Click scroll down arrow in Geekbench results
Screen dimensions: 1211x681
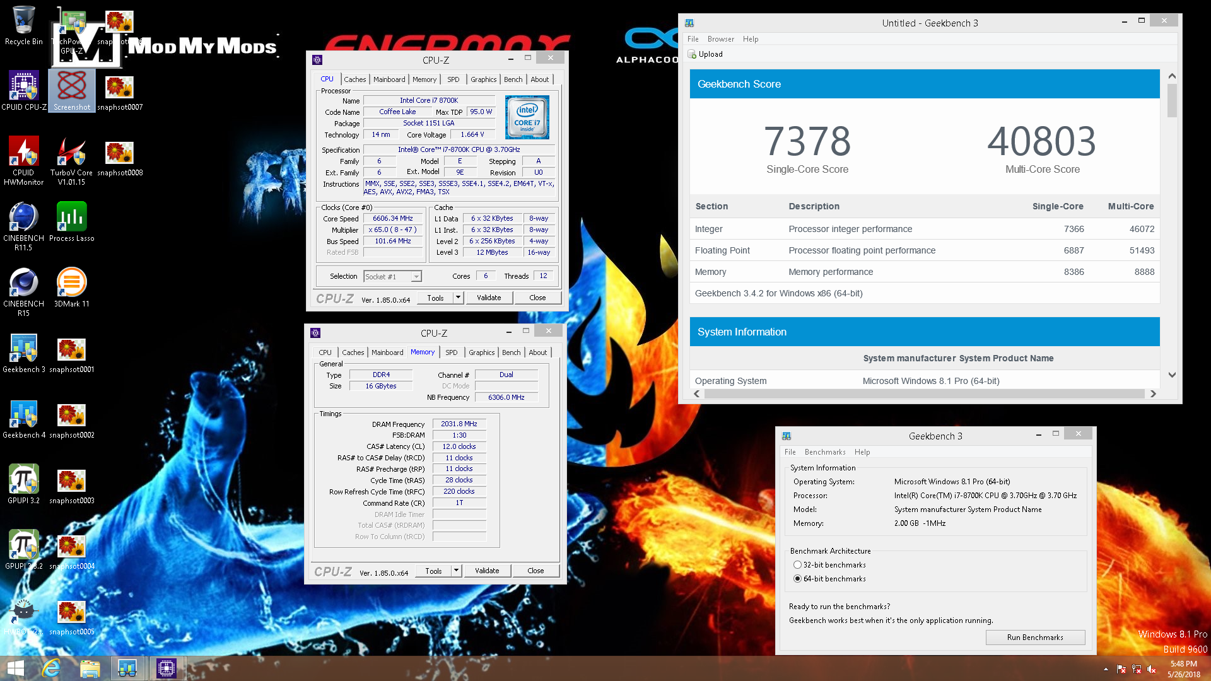pos(1172,375)
